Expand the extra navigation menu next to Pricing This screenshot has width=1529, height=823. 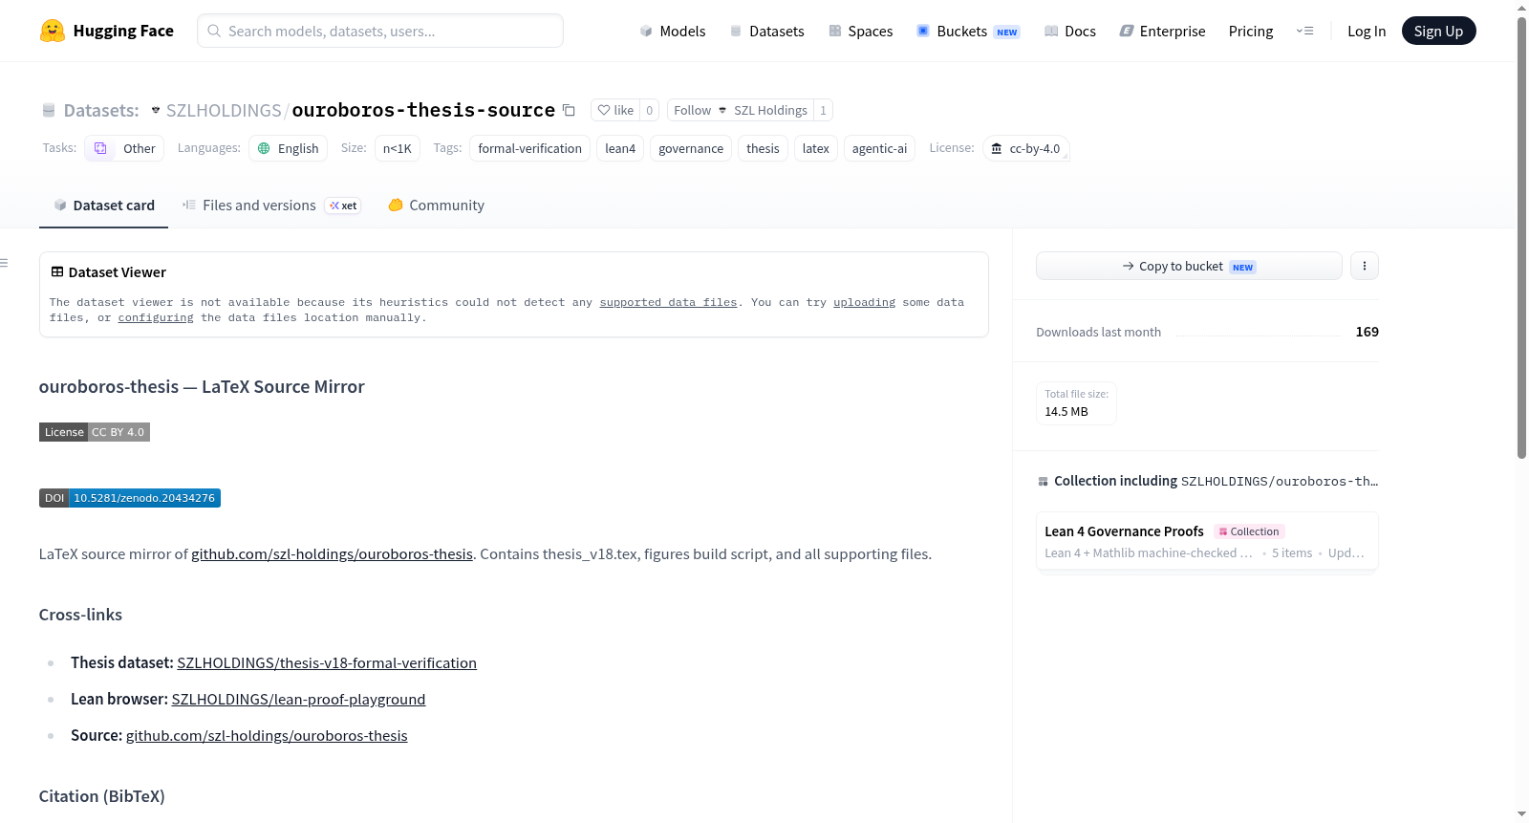pyautogui.click(x=1304, y=31)
